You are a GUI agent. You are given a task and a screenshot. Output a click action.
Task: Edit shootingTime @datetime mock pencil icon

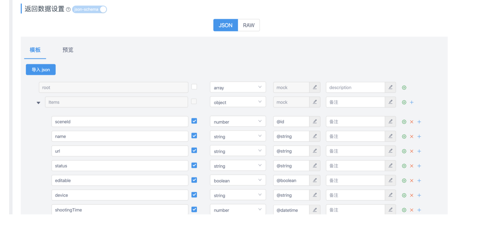(x=315, y=210)
